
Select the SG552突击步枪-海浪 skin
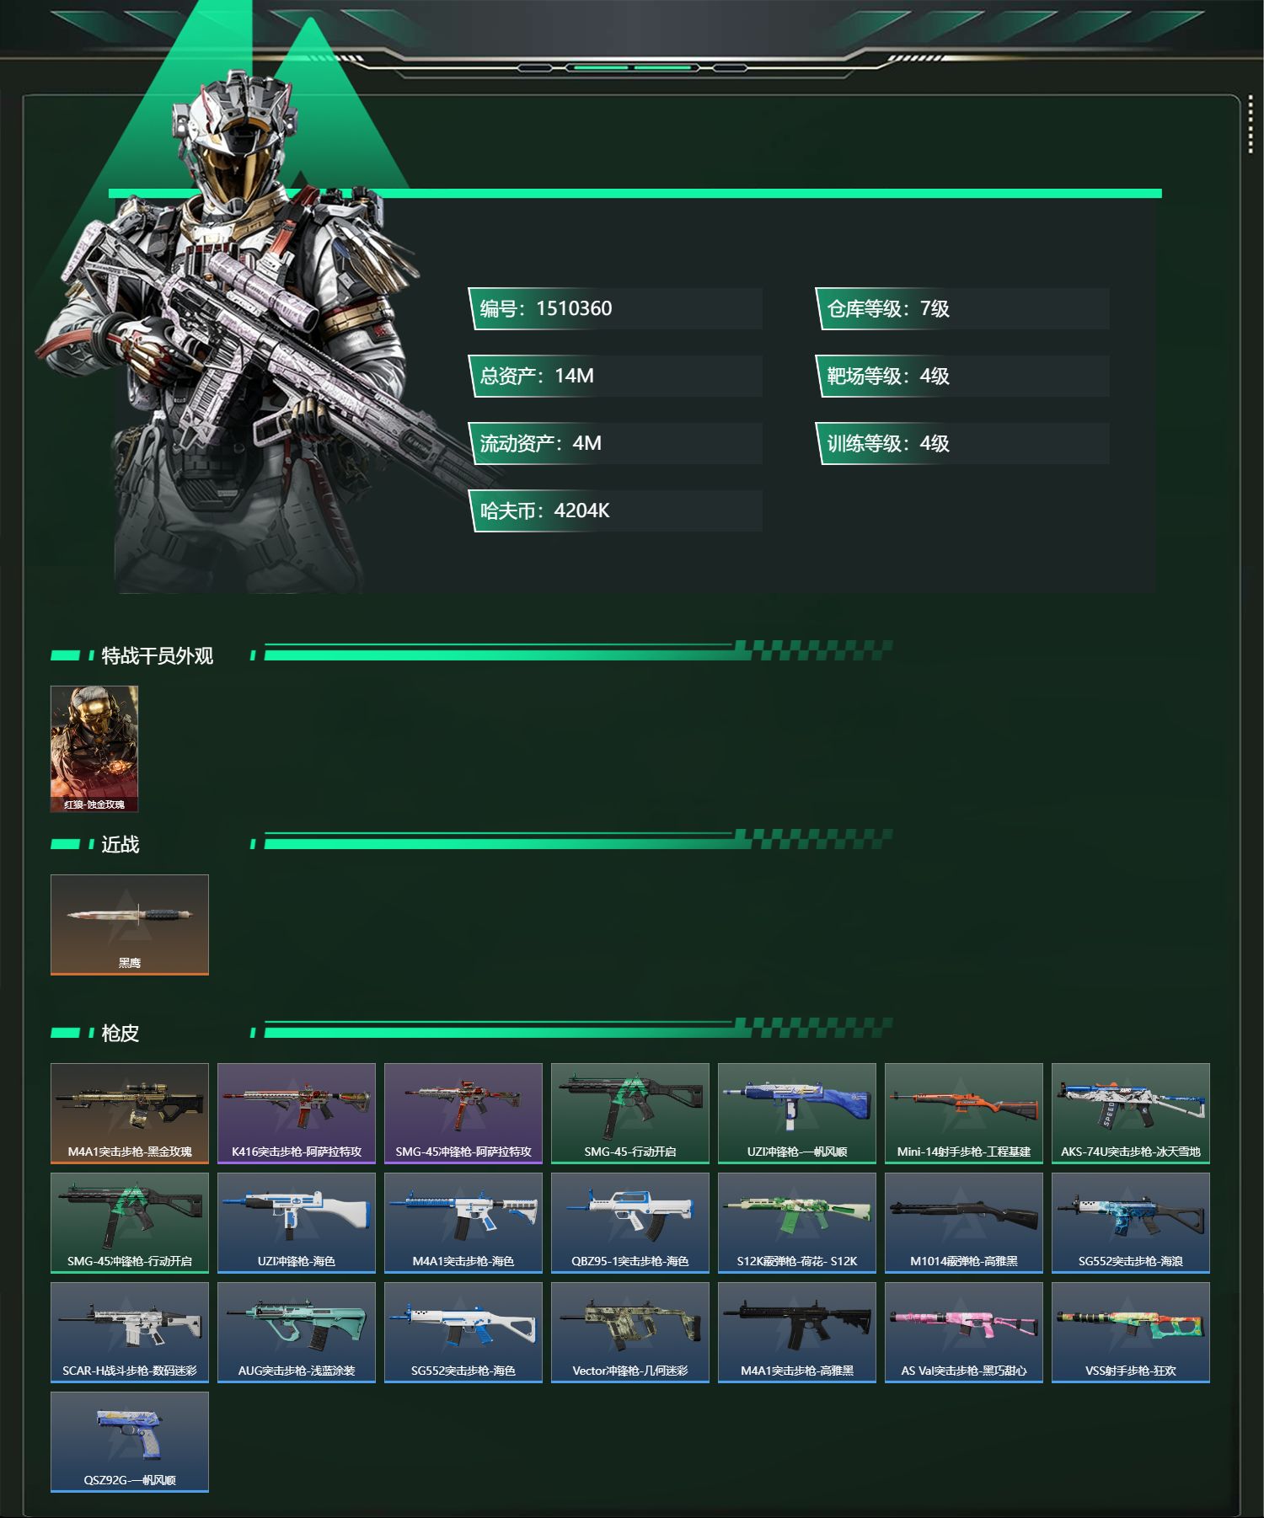(x=1131, y=1223)
